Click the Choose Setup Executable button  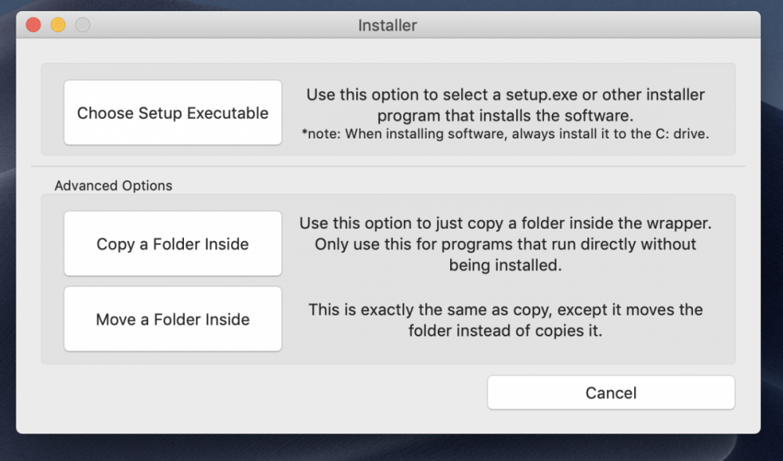pos(172,113)
